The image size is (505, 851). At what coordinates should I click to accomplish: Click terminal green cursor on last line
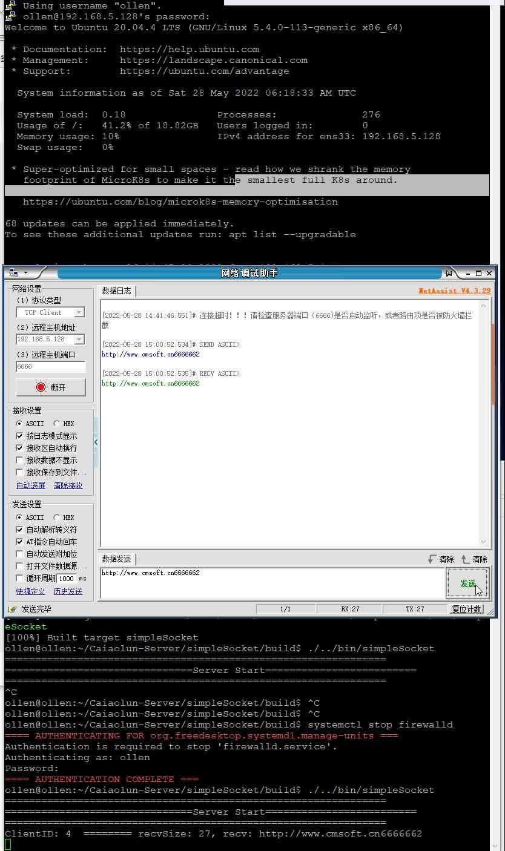[x=8, y=844]
